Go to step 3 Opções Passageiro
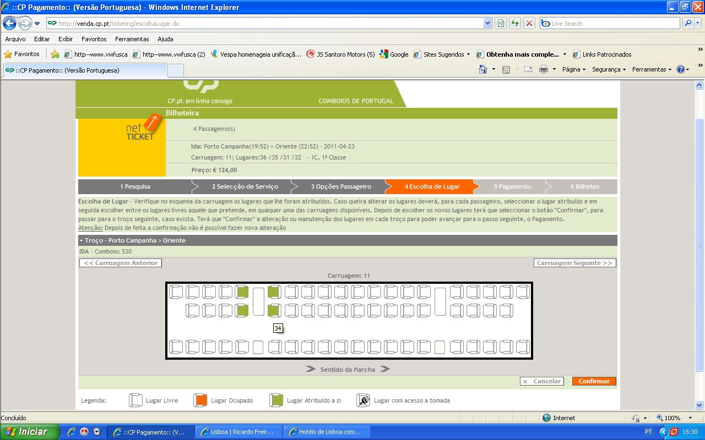705x440 pixels. 340,187
